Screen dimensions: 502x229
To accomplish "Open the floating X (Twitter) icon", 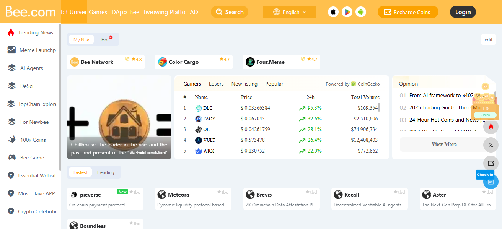I will (x=491, y=145).
